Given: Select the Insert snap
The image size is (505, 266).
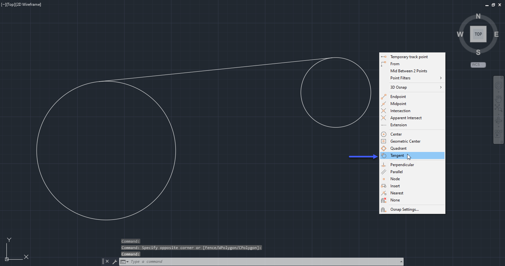Looking at the screenshot, I should [412, 186].
